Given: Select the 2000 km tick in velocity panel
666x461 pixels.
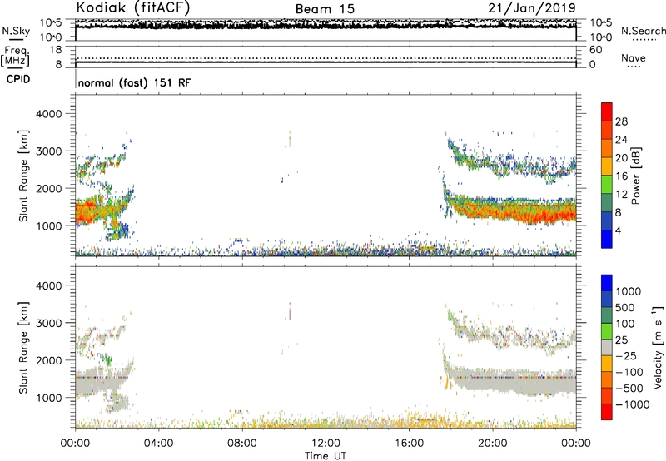Looking at the screenshot, I should click(49, 360).
